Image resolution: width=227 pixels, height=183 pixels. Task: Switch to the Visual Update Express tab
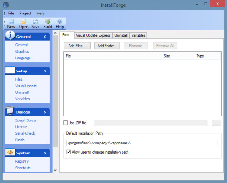point(93,35)
